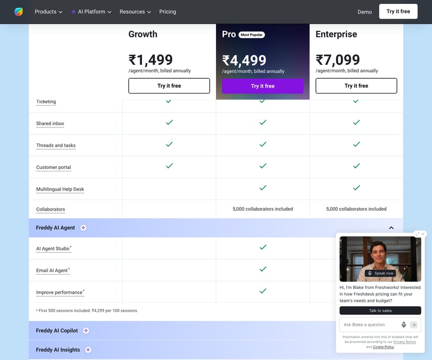
Task: Click Enterprise's 5,000 collaborators included text
Action: (356, 209)
